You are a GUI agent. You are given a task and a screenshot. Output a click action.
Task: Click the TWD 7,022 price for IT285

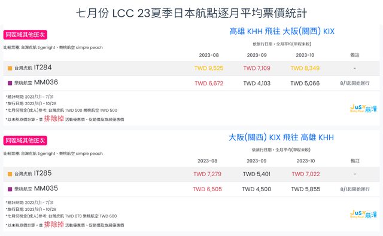306,174
